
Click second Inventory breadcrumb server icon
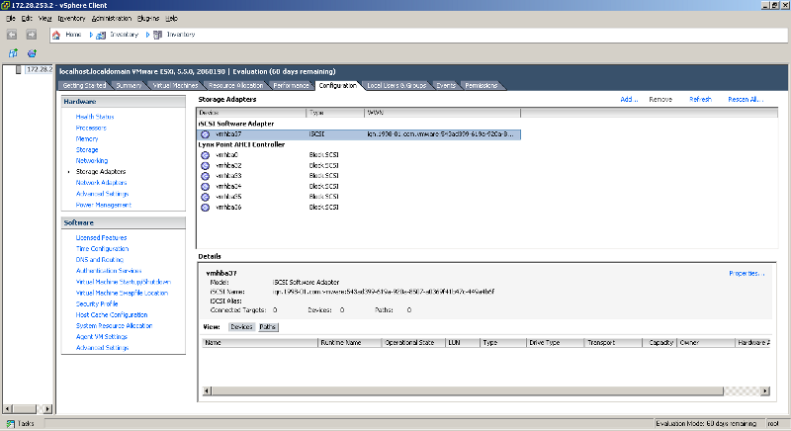click(158, 35)
